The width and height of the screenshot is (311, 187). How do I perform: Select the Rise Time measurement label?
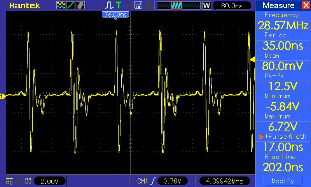(280, 157)
